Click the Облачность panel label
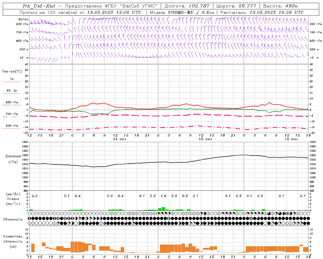323x259 pixels. pos(13,219)
